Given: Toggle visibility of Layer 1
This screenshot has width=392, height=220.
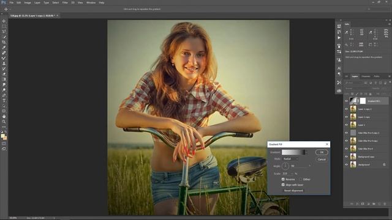Looking at the screenshot, I should [347, 125].
